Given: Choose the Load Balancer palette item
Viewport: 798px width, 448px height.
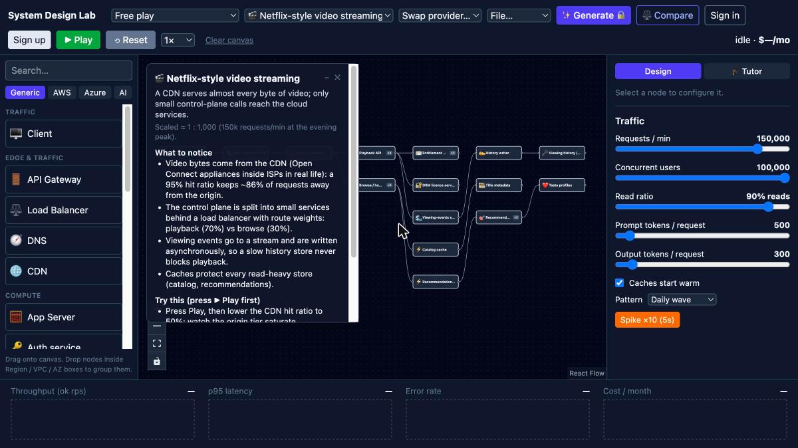Looking at the screenshot, I should (64, 210).
